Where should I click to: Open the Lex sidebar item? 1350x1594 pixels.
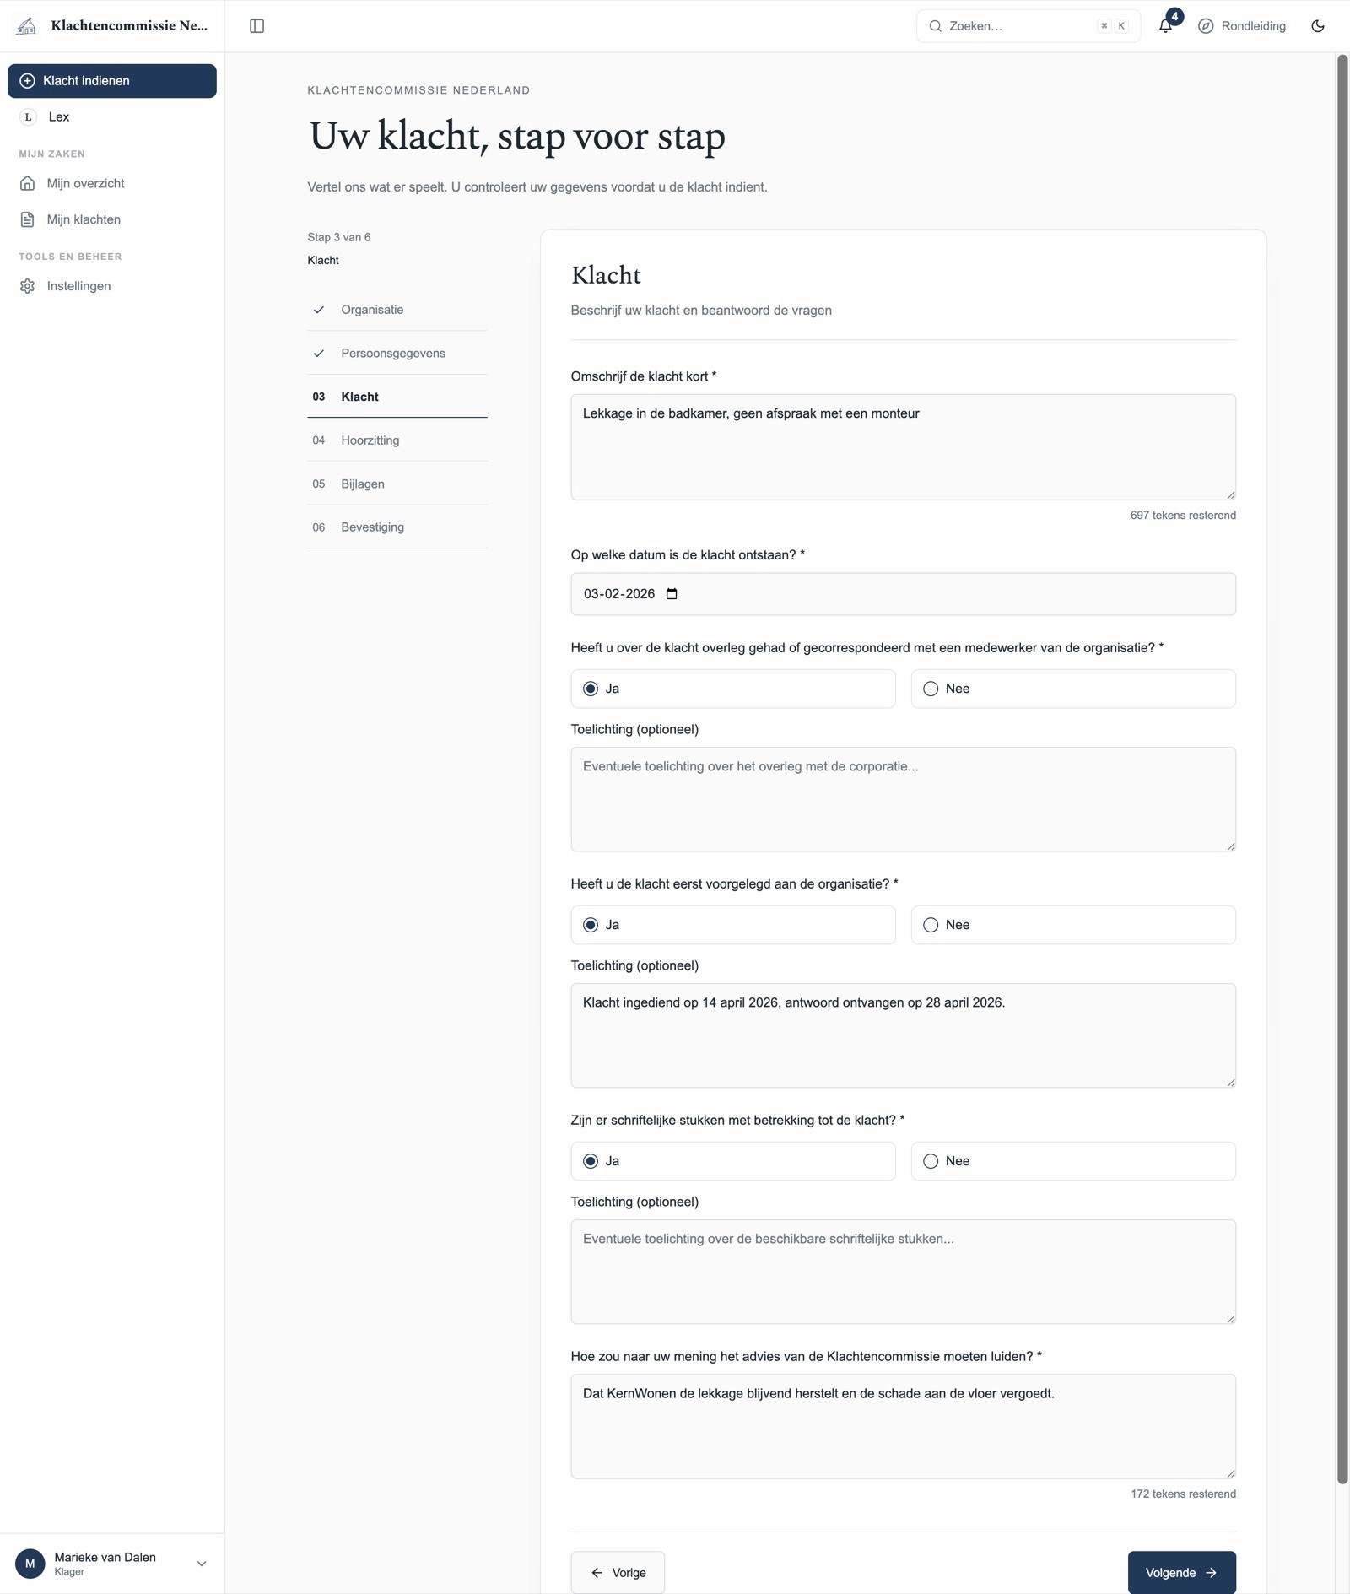[x=112, y=116]
